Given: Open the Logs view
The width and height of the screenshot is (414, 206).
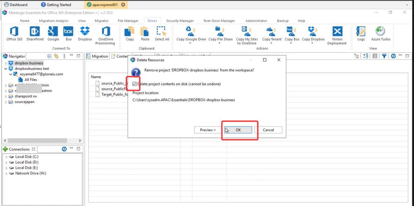Looking at the screenshot, I should click(x=361, y=34).
